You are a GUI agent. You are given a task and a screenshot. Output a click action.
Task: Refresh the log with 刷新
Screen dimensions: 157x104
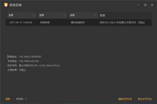pyautogui.click(x=8, y=99)
